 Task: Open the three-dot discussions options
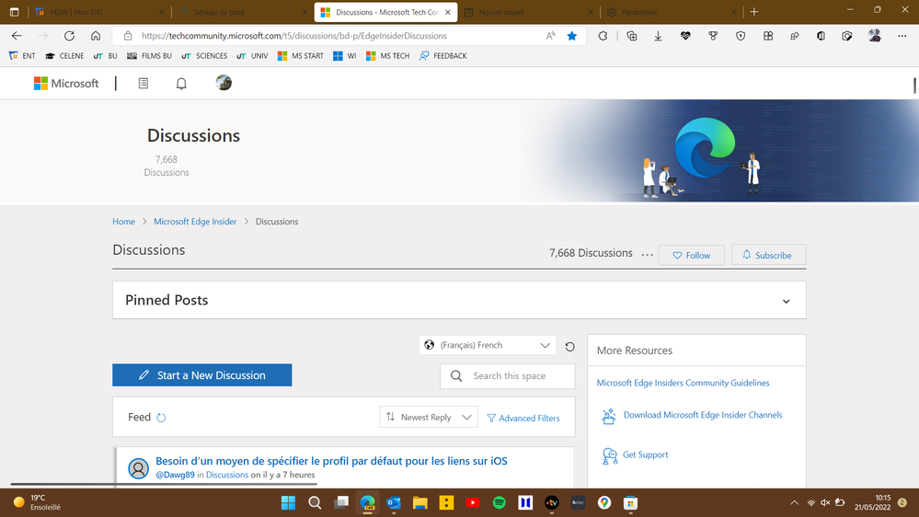tap(647, 255)
